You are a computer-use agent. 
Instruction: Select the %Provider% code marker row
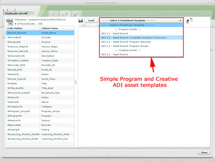click(40, 37)
